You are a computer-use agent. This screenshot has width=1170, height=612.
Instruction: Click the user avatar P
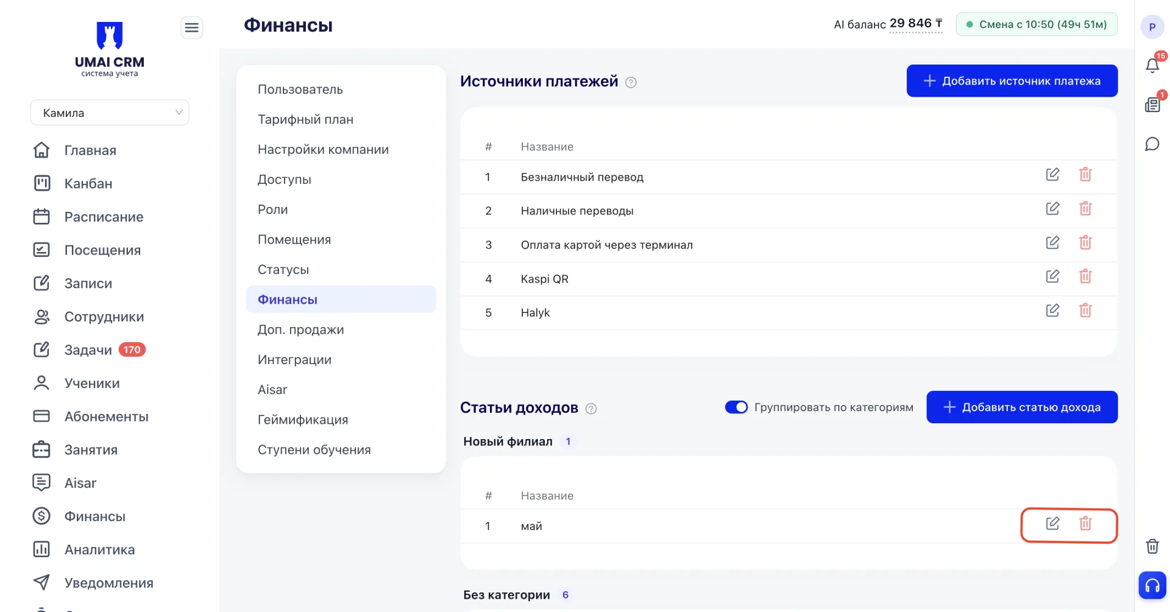(x=1152, y=27)
